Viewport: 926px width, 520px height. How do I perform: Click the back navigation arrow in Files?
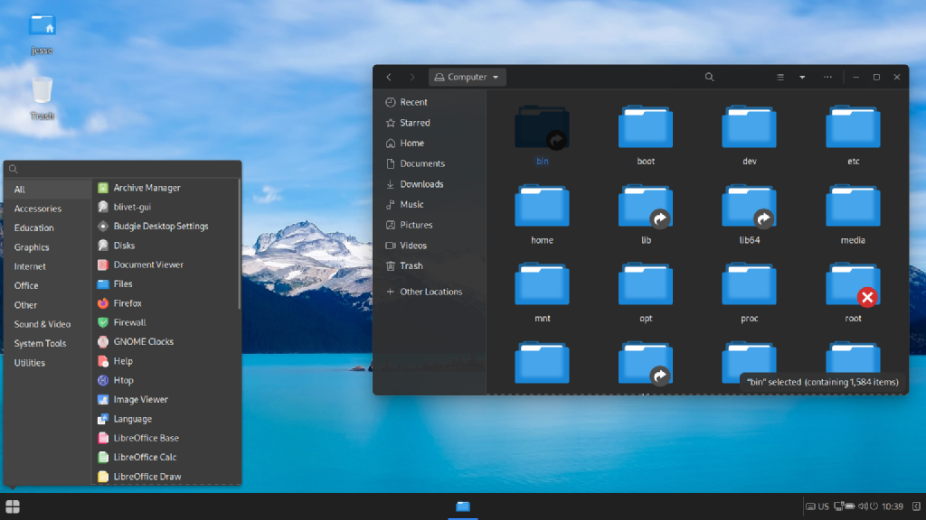[x=389, y=77]
